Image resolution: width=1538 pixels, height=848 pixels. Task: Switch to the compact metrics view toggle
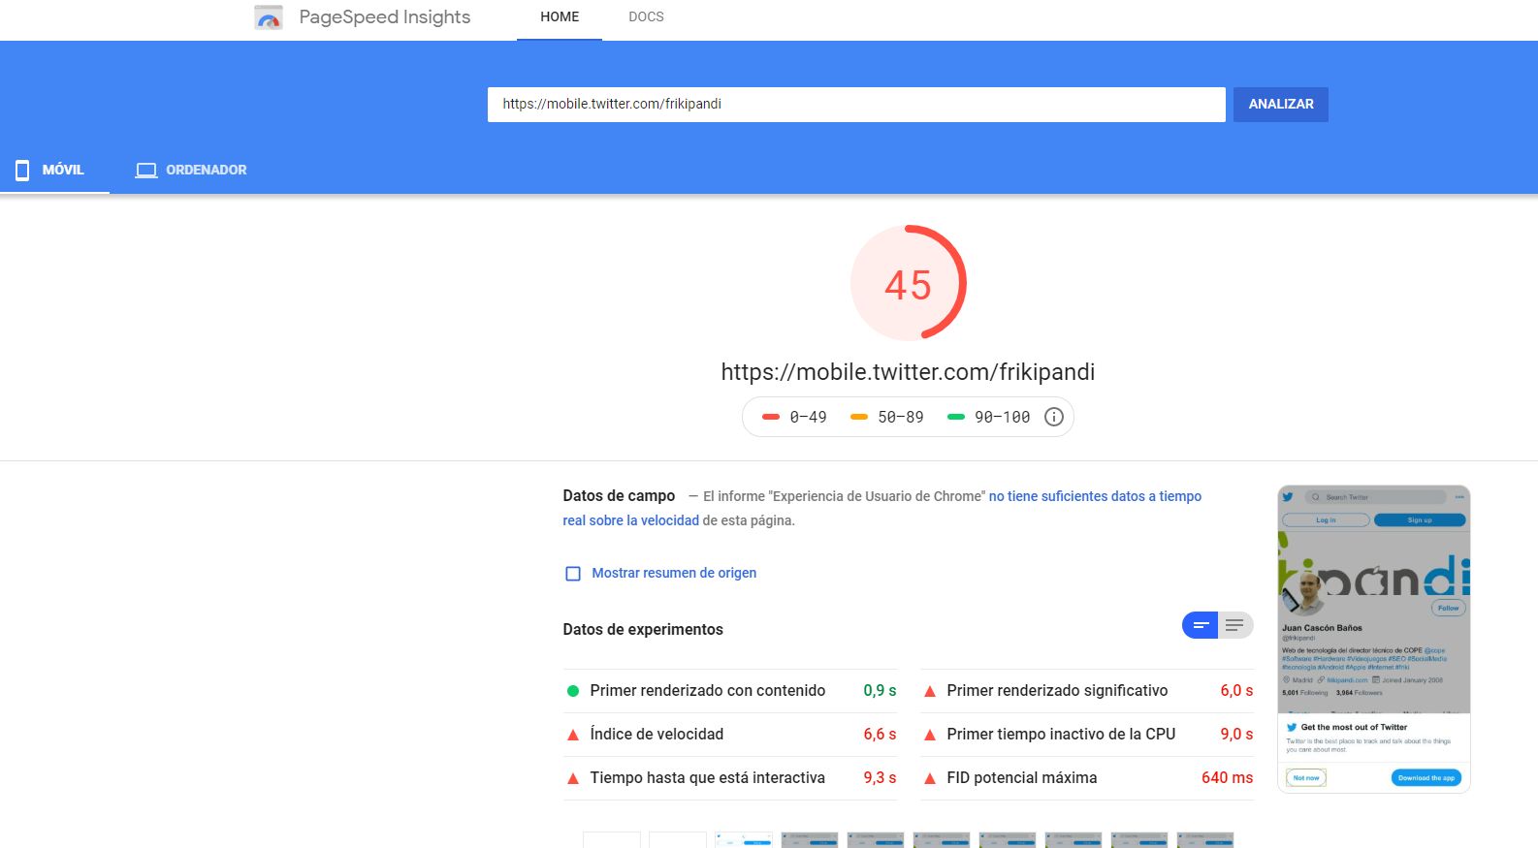click(1200, 625)
